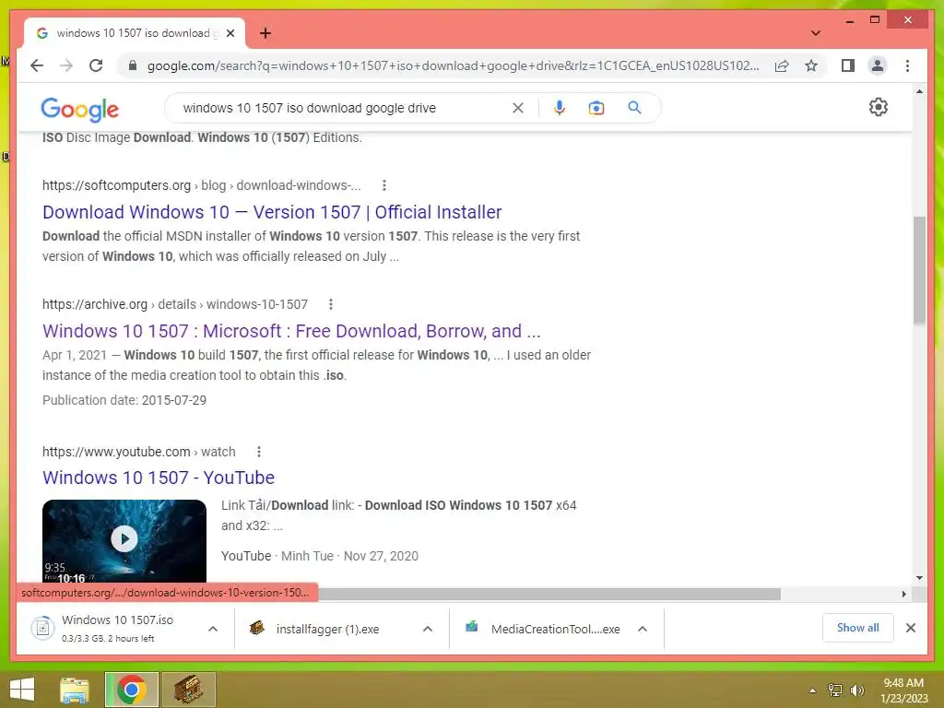Reload the Google search page
The height and width of the screenshot is (708, 944).
(96, 65)
